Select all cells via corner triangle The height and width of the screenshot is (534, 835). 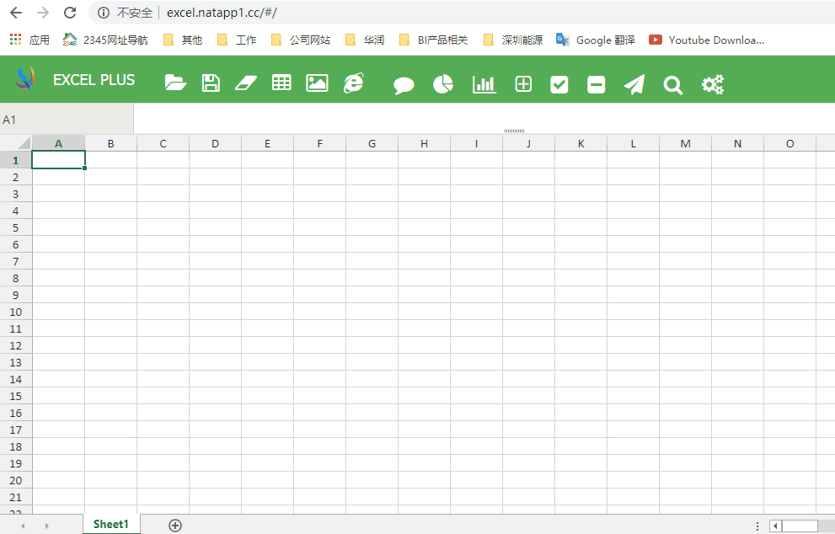pos(16,142)
